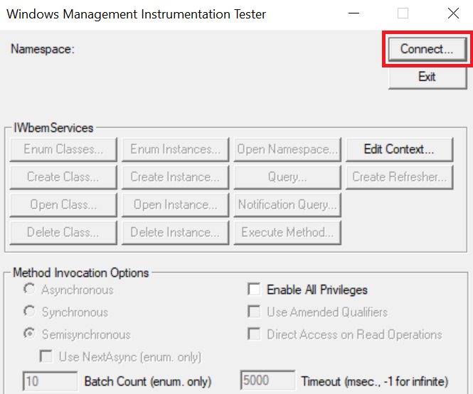Click the Create Instance button
The image size is (473, 394).
pyautogui.click(x=175, y=177)
